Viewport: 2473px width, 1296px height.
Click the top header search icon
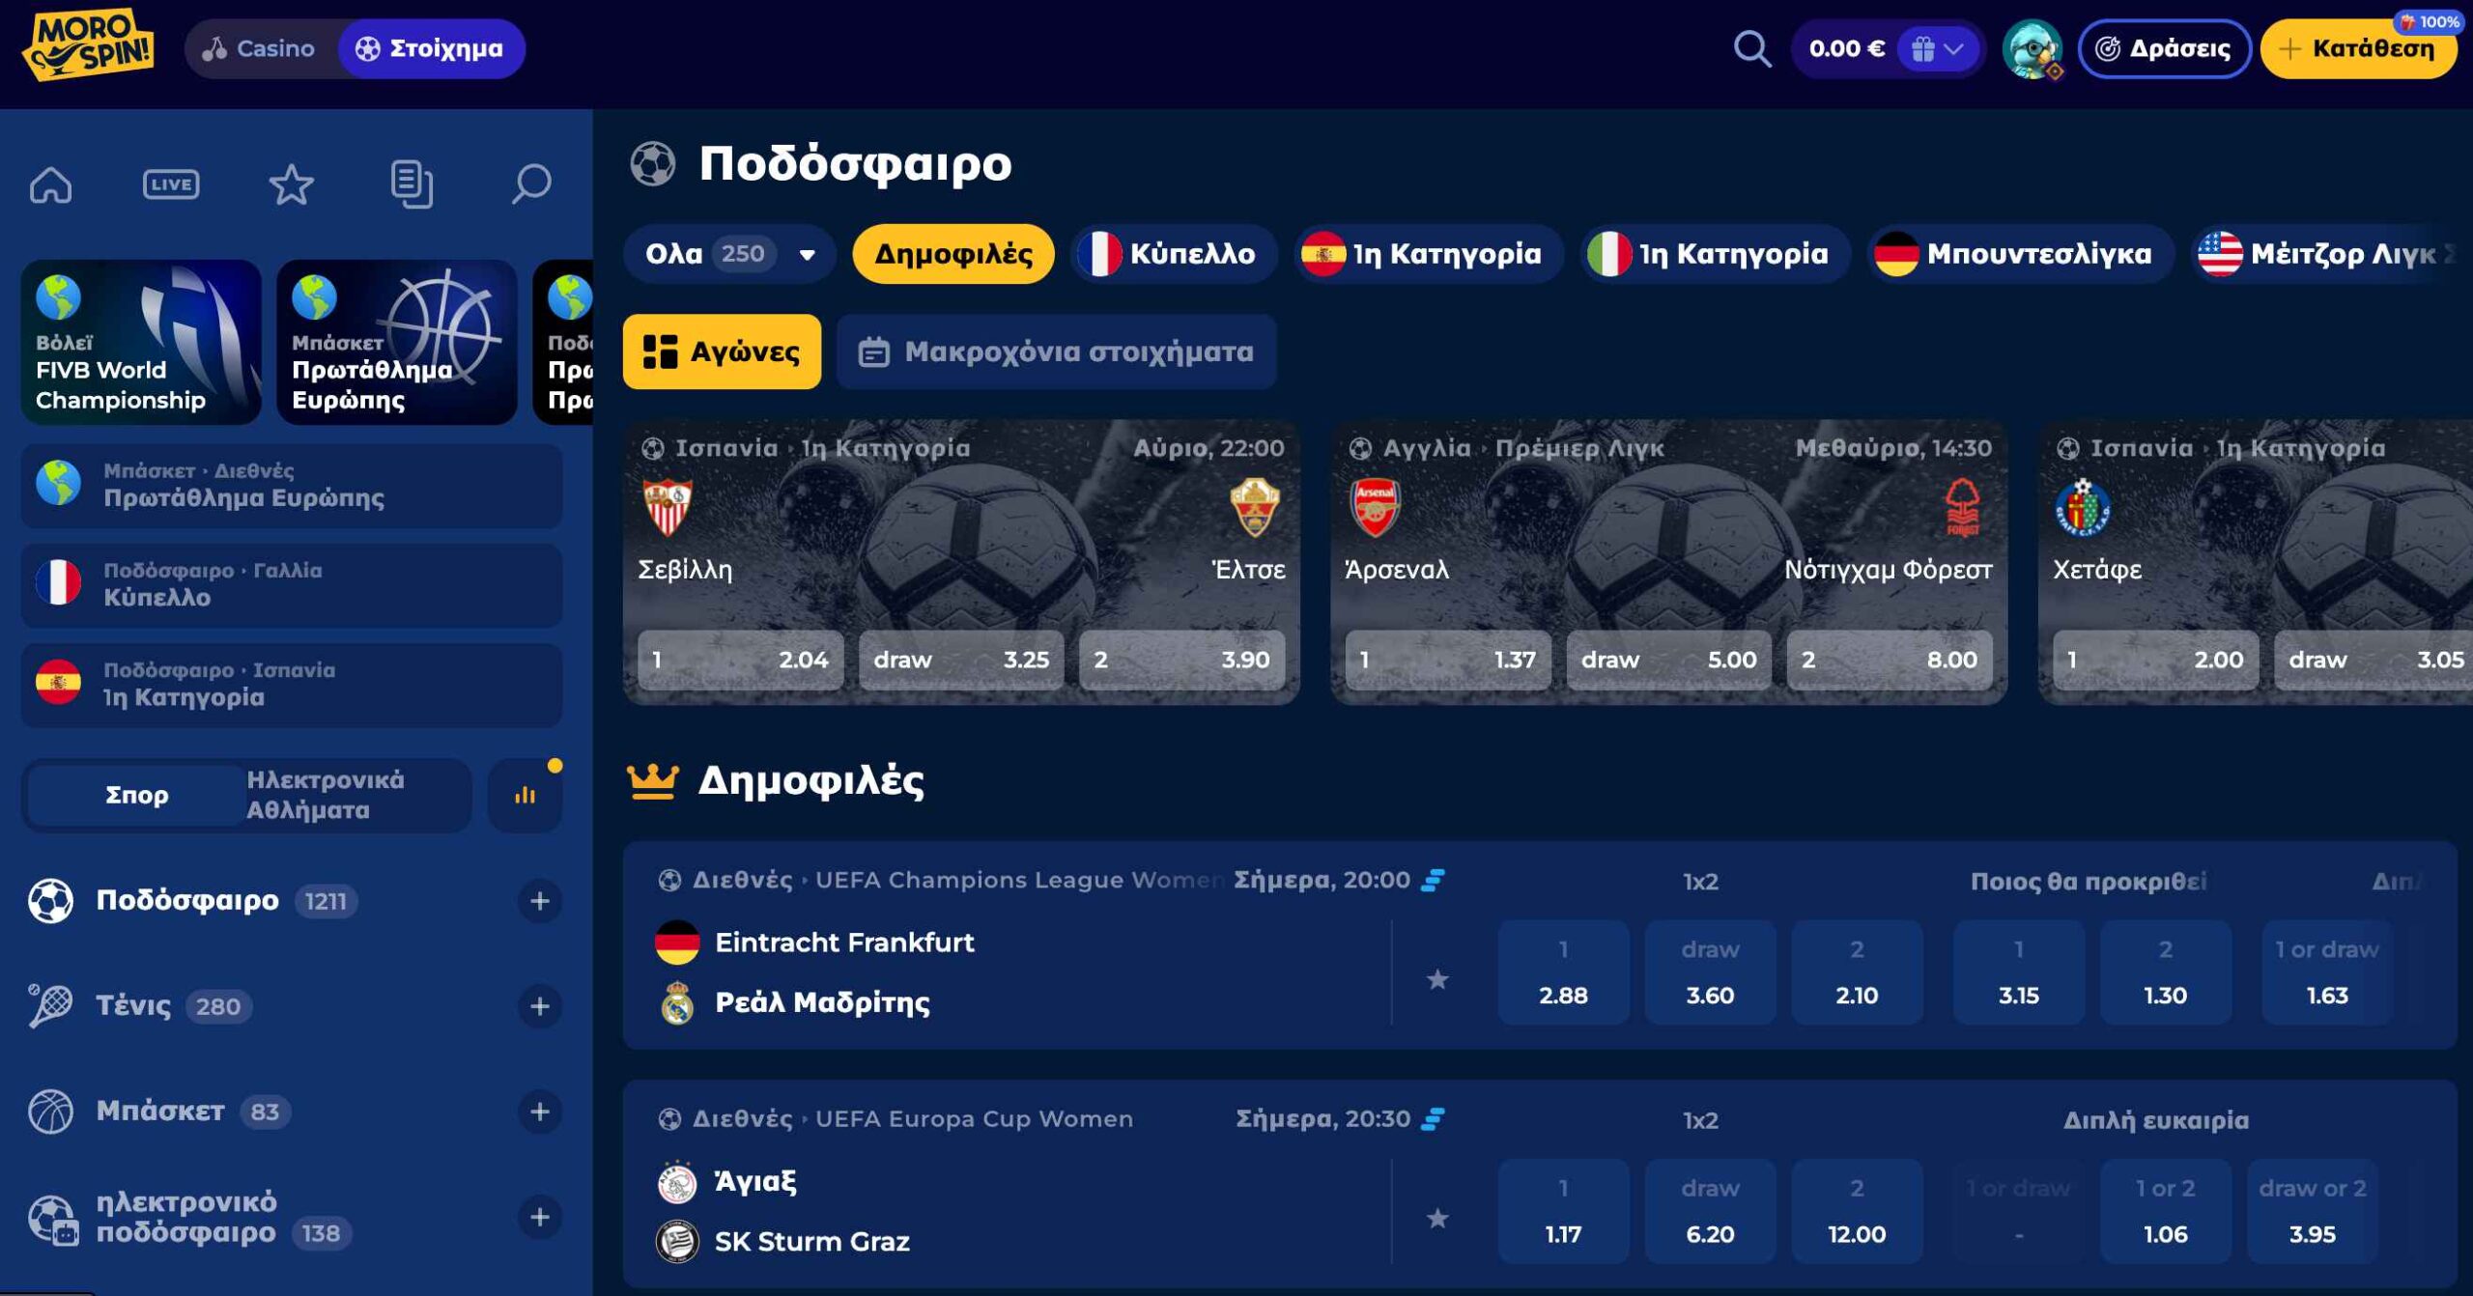point(1751,48)
